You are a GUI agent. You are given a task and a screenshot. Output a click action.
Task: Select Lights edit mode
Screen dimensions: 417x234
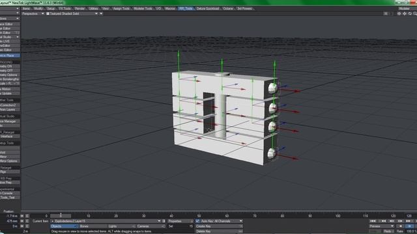(x=122, y=226)
